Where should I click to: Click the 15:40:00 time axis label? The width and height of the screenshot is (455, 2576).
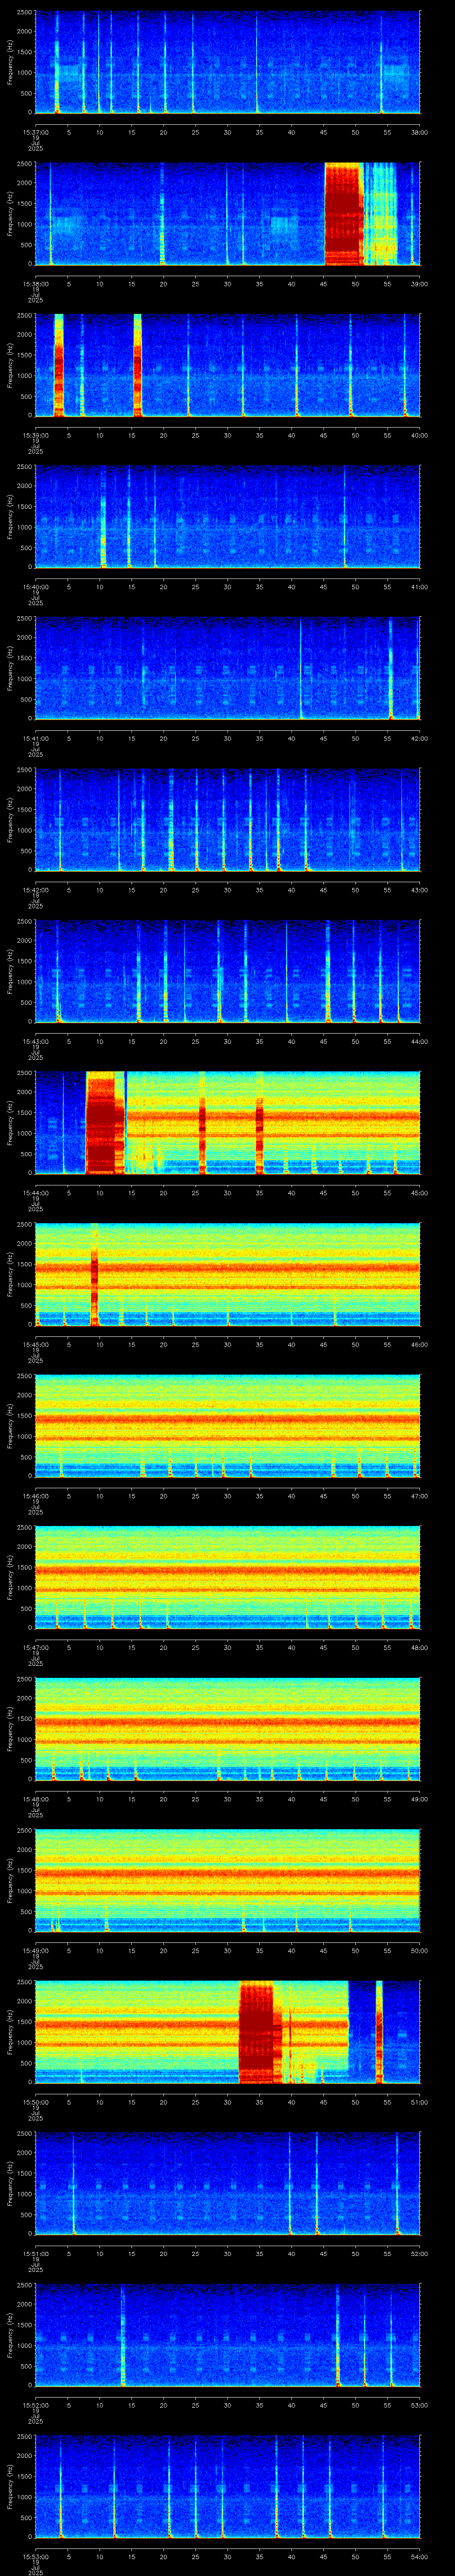[35, 587]
